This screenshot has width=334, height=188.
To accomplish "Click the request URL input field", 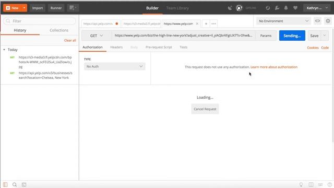I will 183,36.
